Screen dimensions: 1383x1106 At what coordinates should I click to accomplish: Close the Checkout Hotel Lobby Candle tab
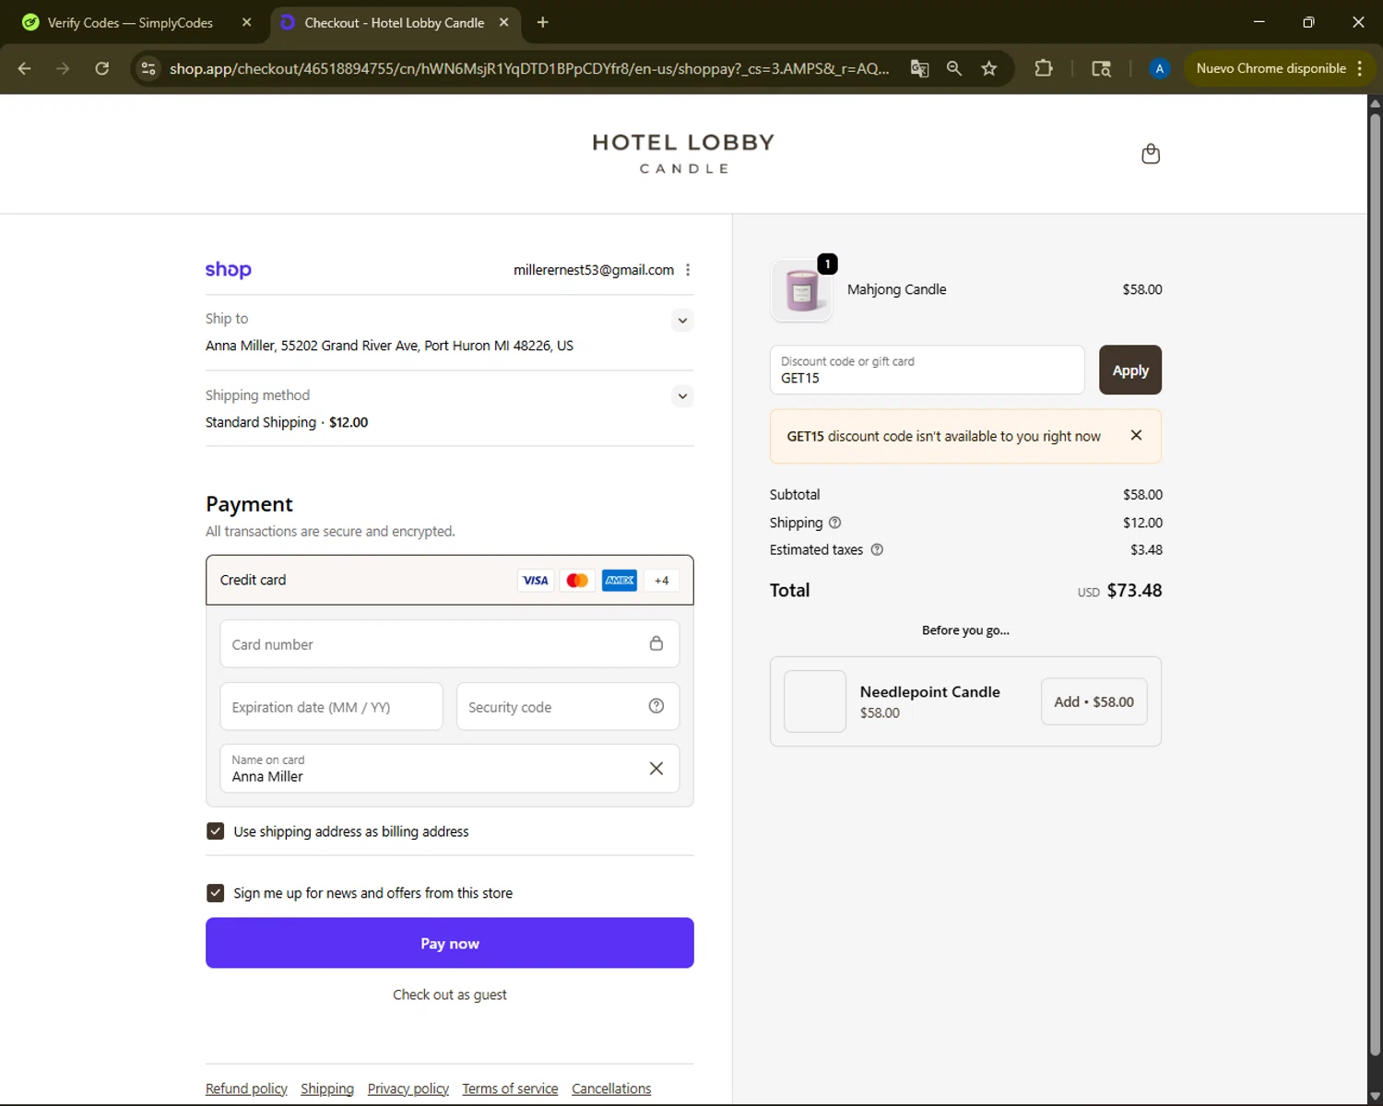503,22
